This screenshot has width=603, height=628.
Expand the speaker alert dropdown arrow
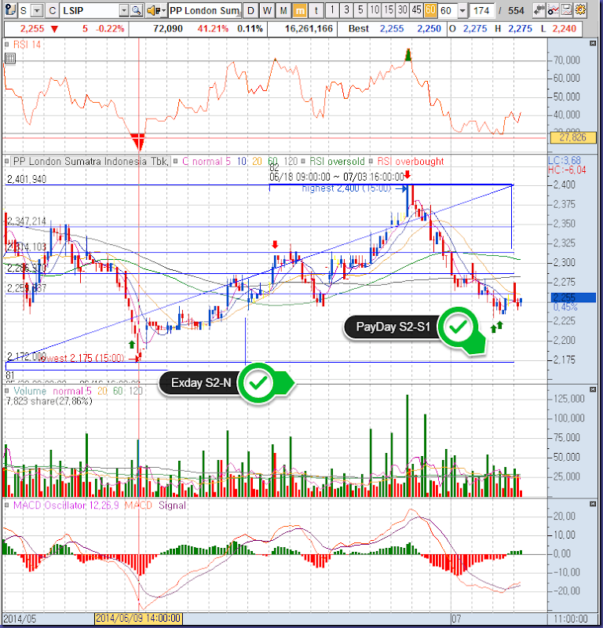pyautogui.click(x=163, y=11)
